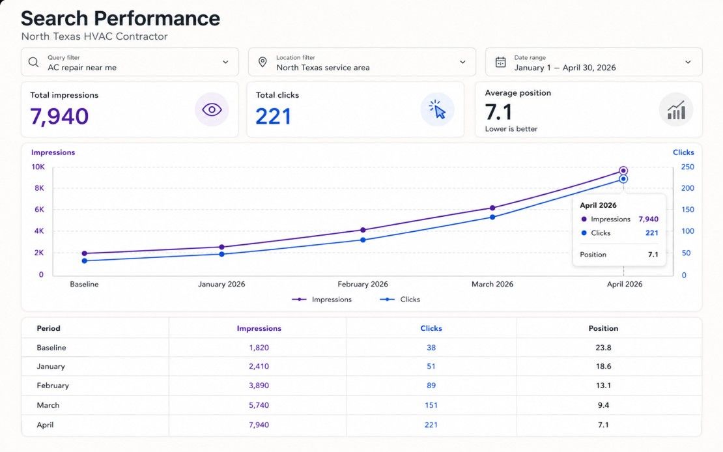Viewport: 723px width, 452px height.
Task: Toggle Impressions series in chart legend
Action: coord(322,300)
